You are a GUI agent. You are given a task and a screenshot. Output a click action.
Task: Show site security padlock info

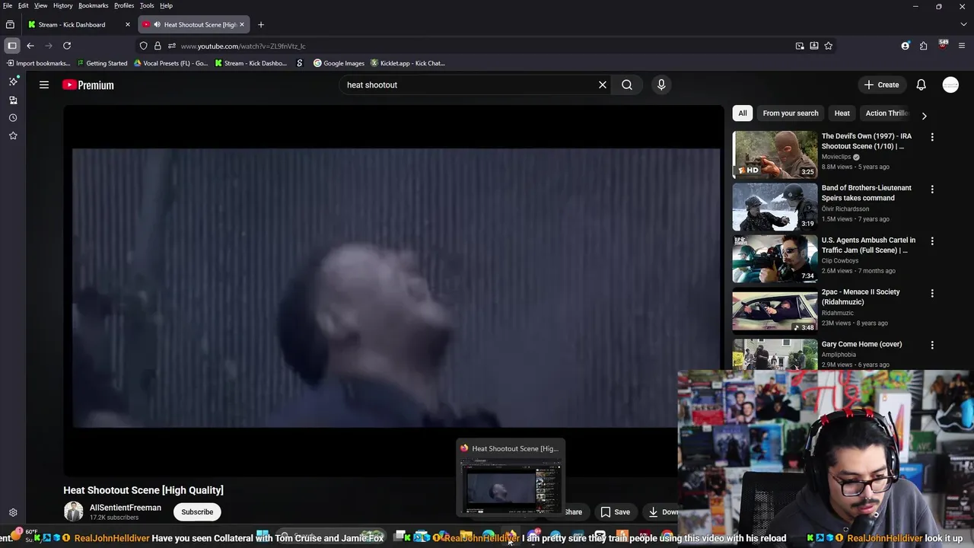click(x=158, y=46)
